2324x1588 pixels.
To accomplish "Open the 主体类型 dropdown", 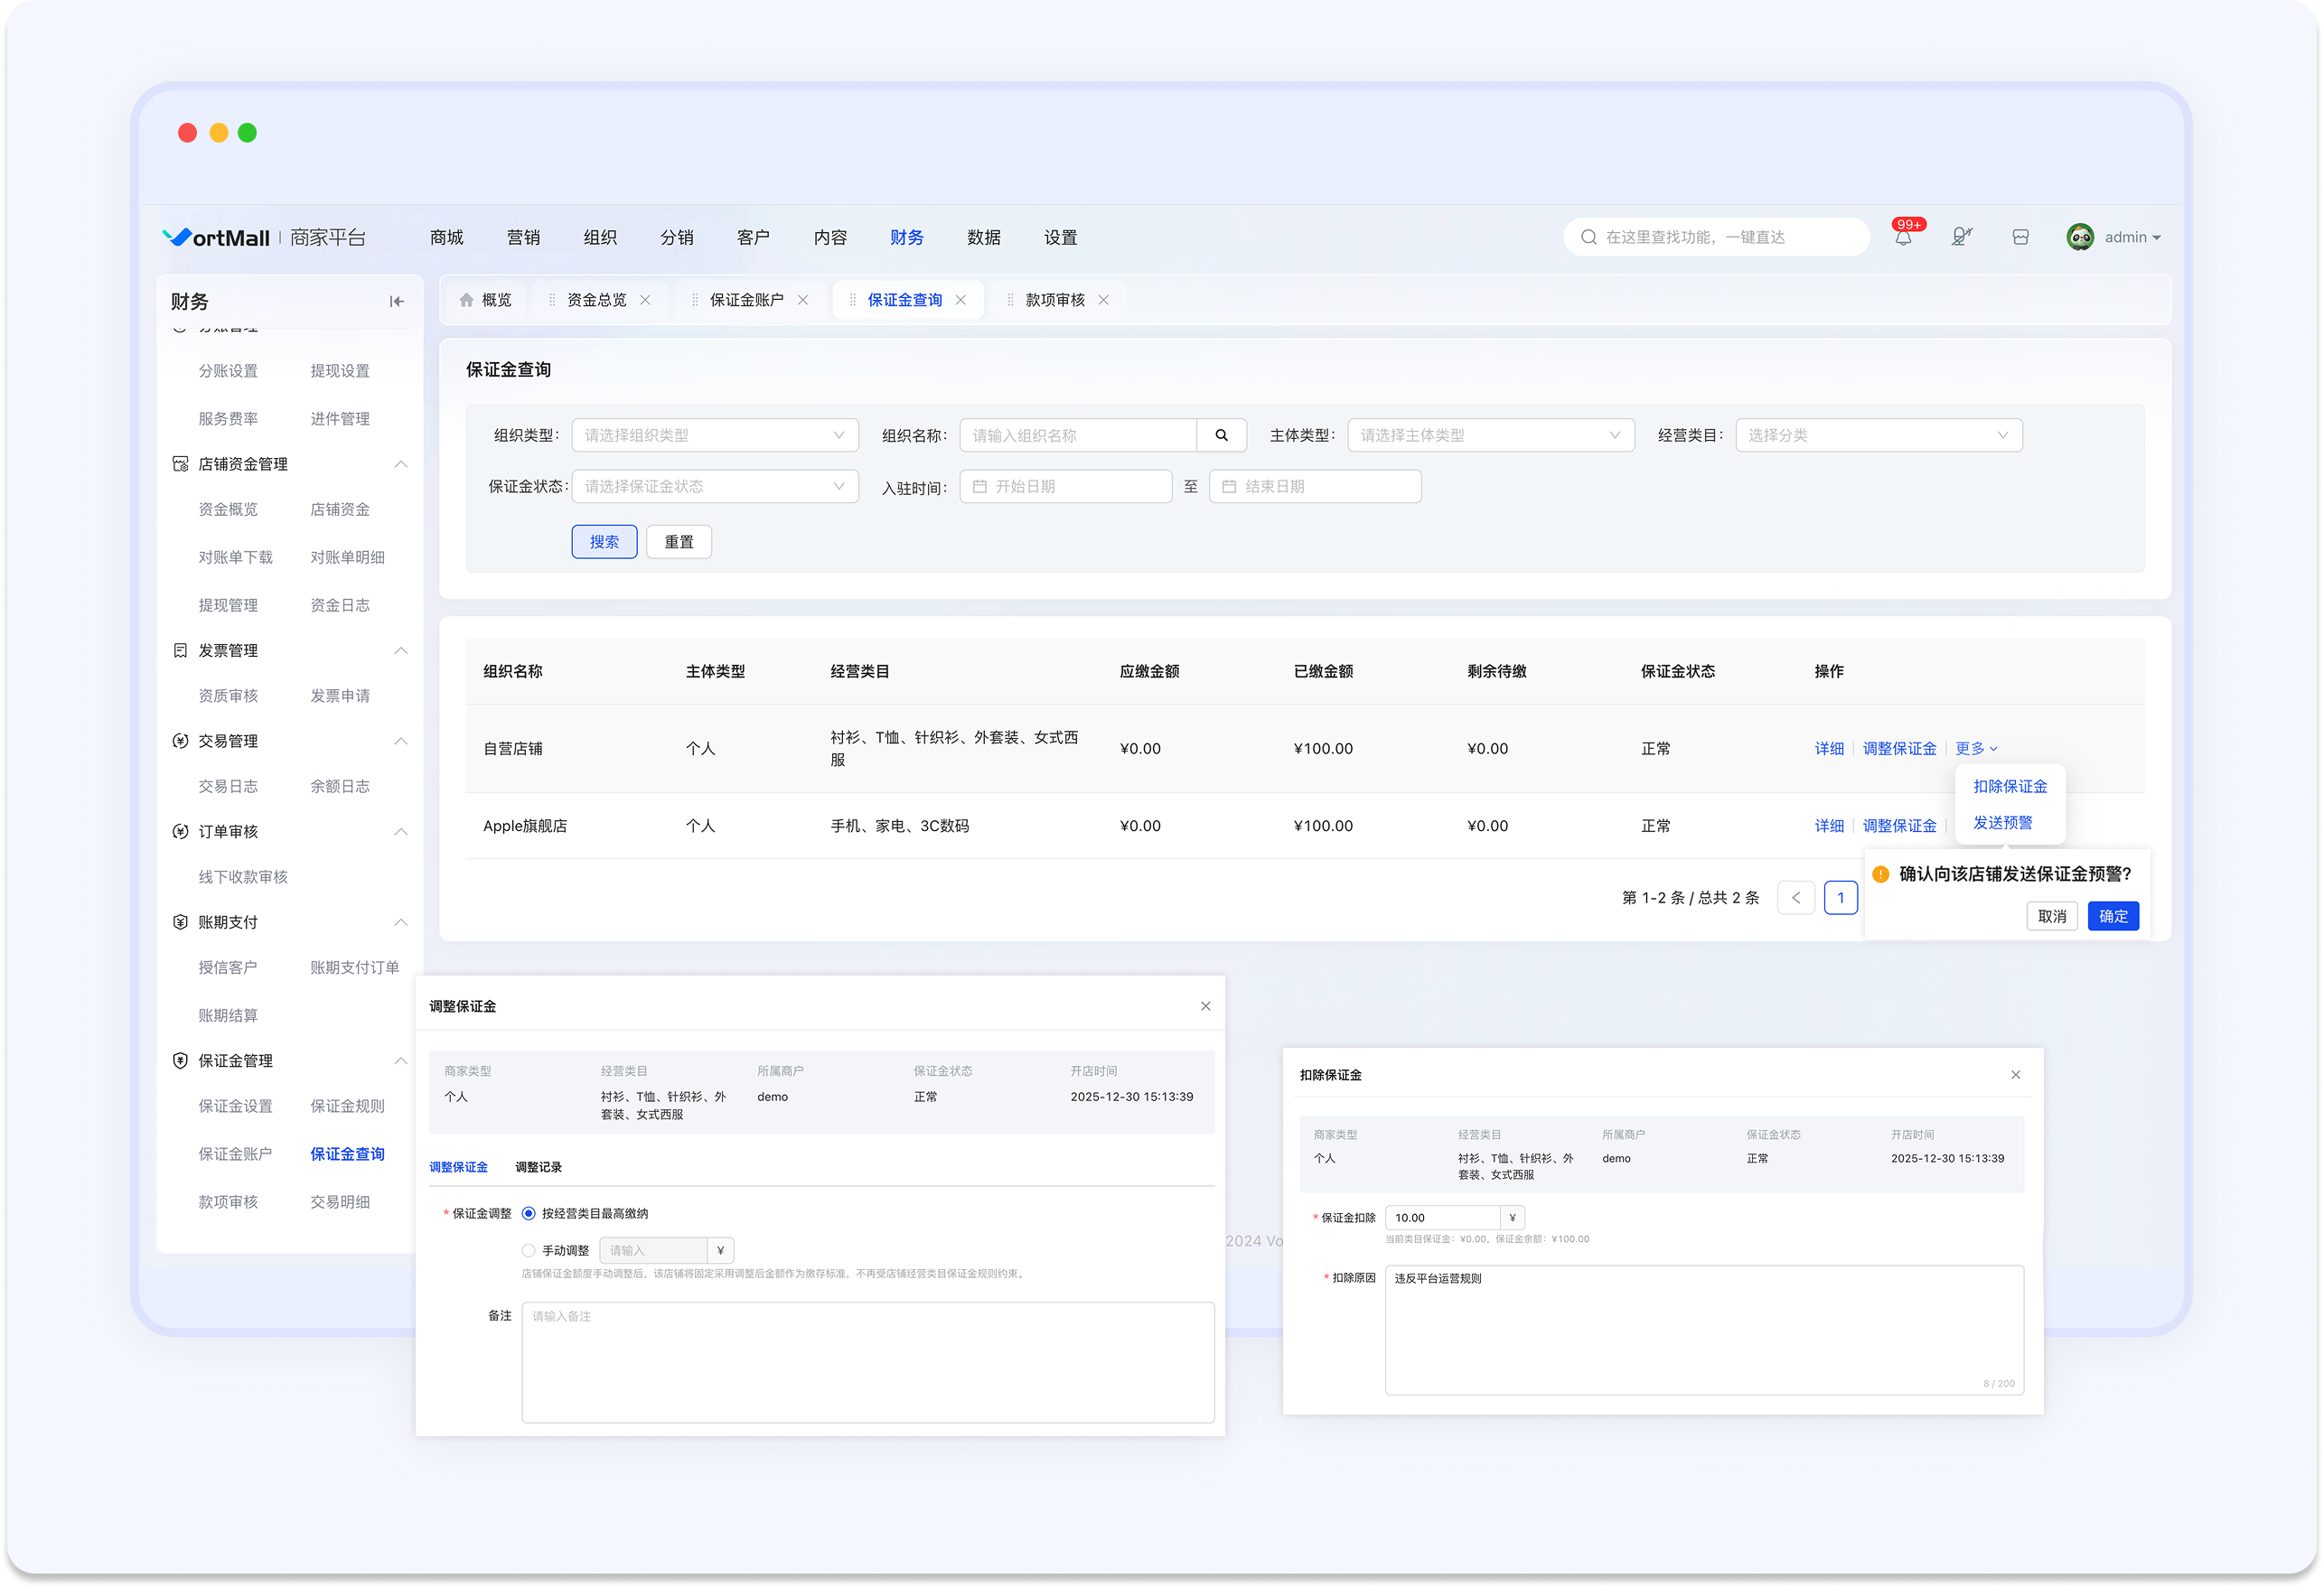I will pyautogui.click(x=1490, y=435).
